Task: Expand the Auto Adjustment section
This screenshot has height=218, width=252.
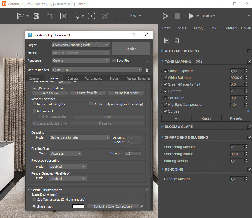Action: click(x=162, y=51)
